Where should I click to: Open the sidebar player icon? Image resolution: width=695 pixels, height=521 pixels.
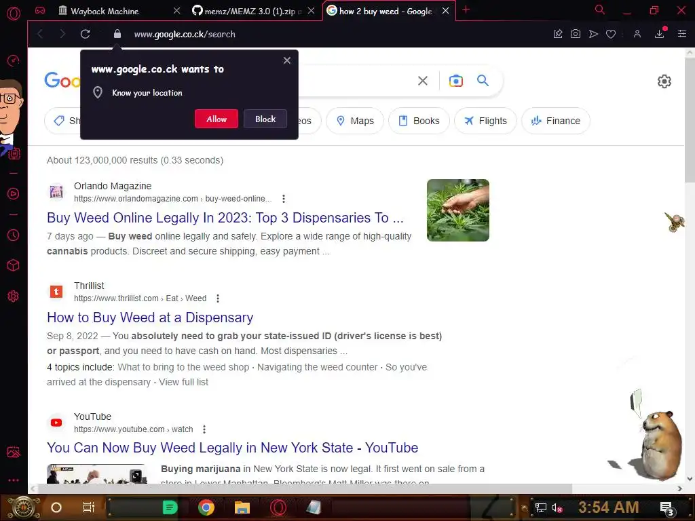(x=14, y=193)
